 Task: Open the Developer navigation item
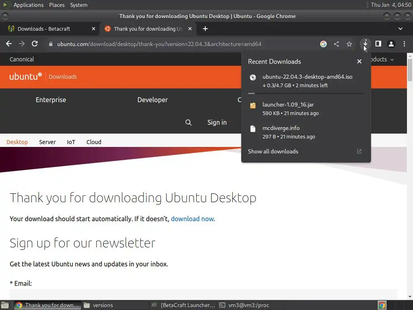[x=152, y=100]
